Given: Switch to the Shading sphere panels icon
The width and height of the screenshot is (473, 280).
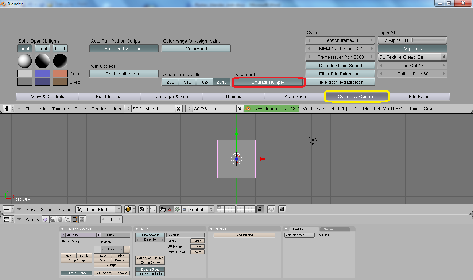Looking at the screenshot, I should coord(60,219).
